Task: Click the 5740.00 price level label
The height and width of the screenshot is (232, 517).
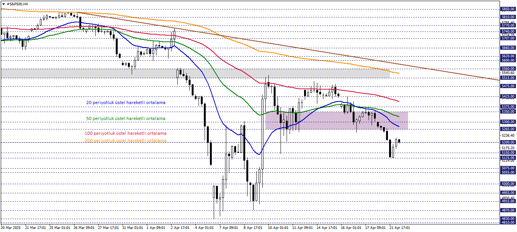Action: click(508, 32)
